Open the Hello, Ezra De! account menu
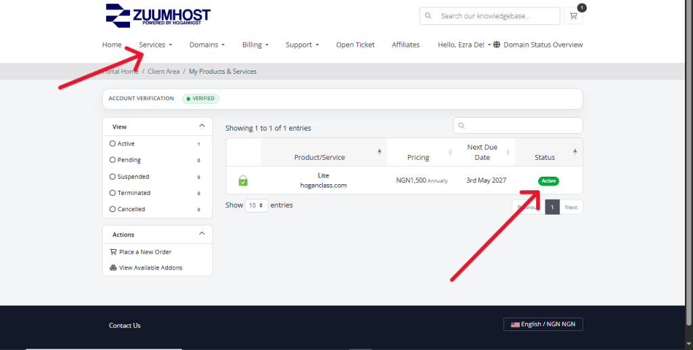The width and height of the screenshot is (693, 350). 464,45
